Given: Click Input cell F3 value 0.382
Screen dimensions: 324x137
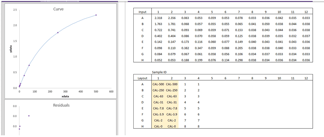Looking at the screenshot, I should pos(185,48).
